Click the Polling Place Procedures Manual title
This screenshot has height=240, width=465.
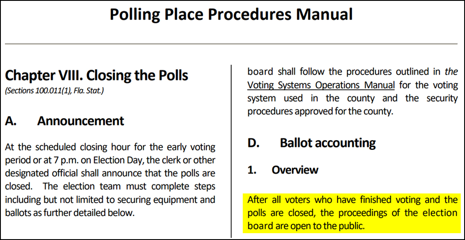click(x=231, y=15)
